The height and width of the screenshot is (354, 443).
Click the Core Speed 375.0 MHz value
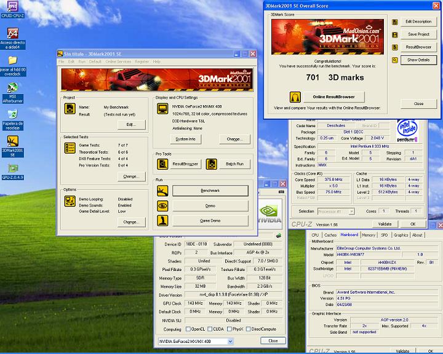pos(333,179)
